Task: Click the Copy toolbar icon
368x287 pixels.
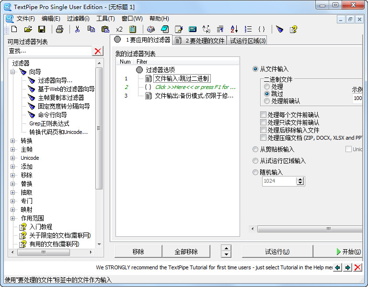Action: pos(91,29)
